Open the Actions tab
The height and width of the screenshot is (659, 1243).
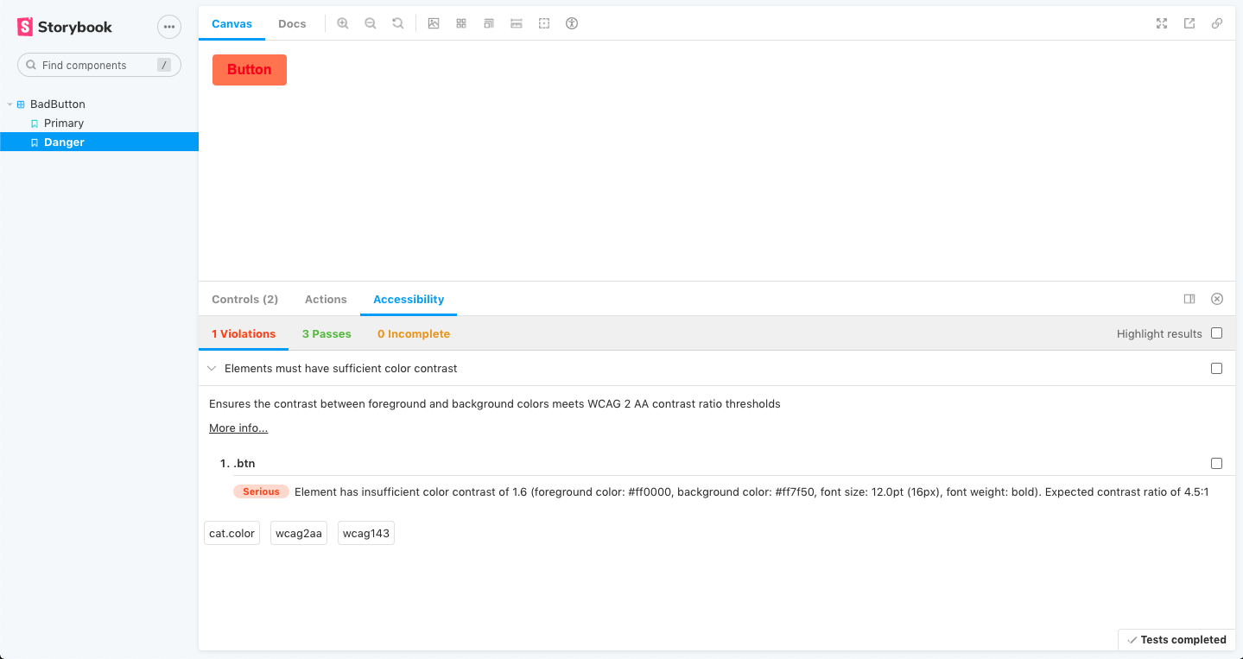326,299
